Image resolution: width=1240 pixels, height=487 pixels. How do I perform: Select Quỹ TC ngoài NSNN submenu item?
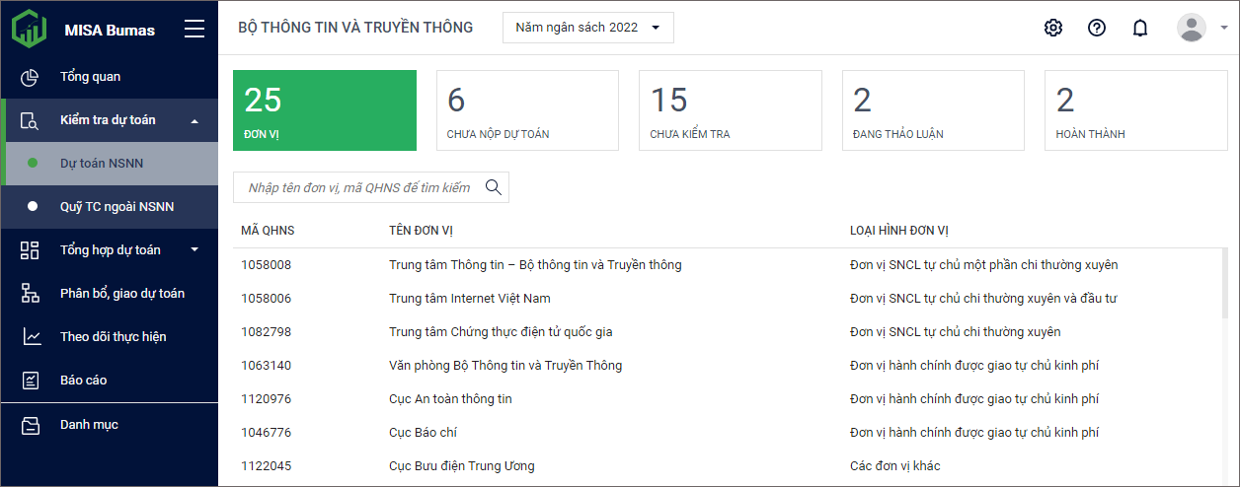pos(116,207)
